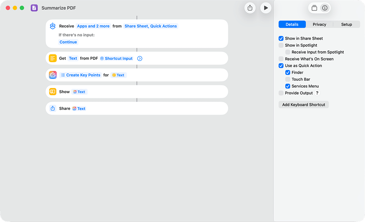The image size is (365, 222).
Task: Click the Shortcuts app icon beside Summarize PDF title
Action: pyautogui.click(x=34, y=8)
